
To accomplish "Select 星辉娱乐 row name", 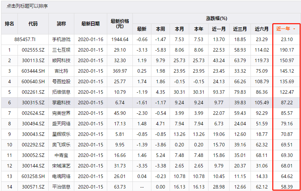I will (61, 134).
